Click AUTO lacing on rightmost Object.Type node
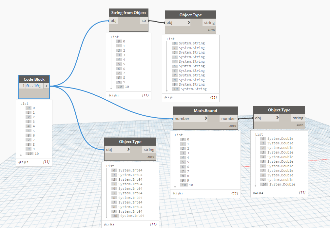 click(x=300, y=125)
